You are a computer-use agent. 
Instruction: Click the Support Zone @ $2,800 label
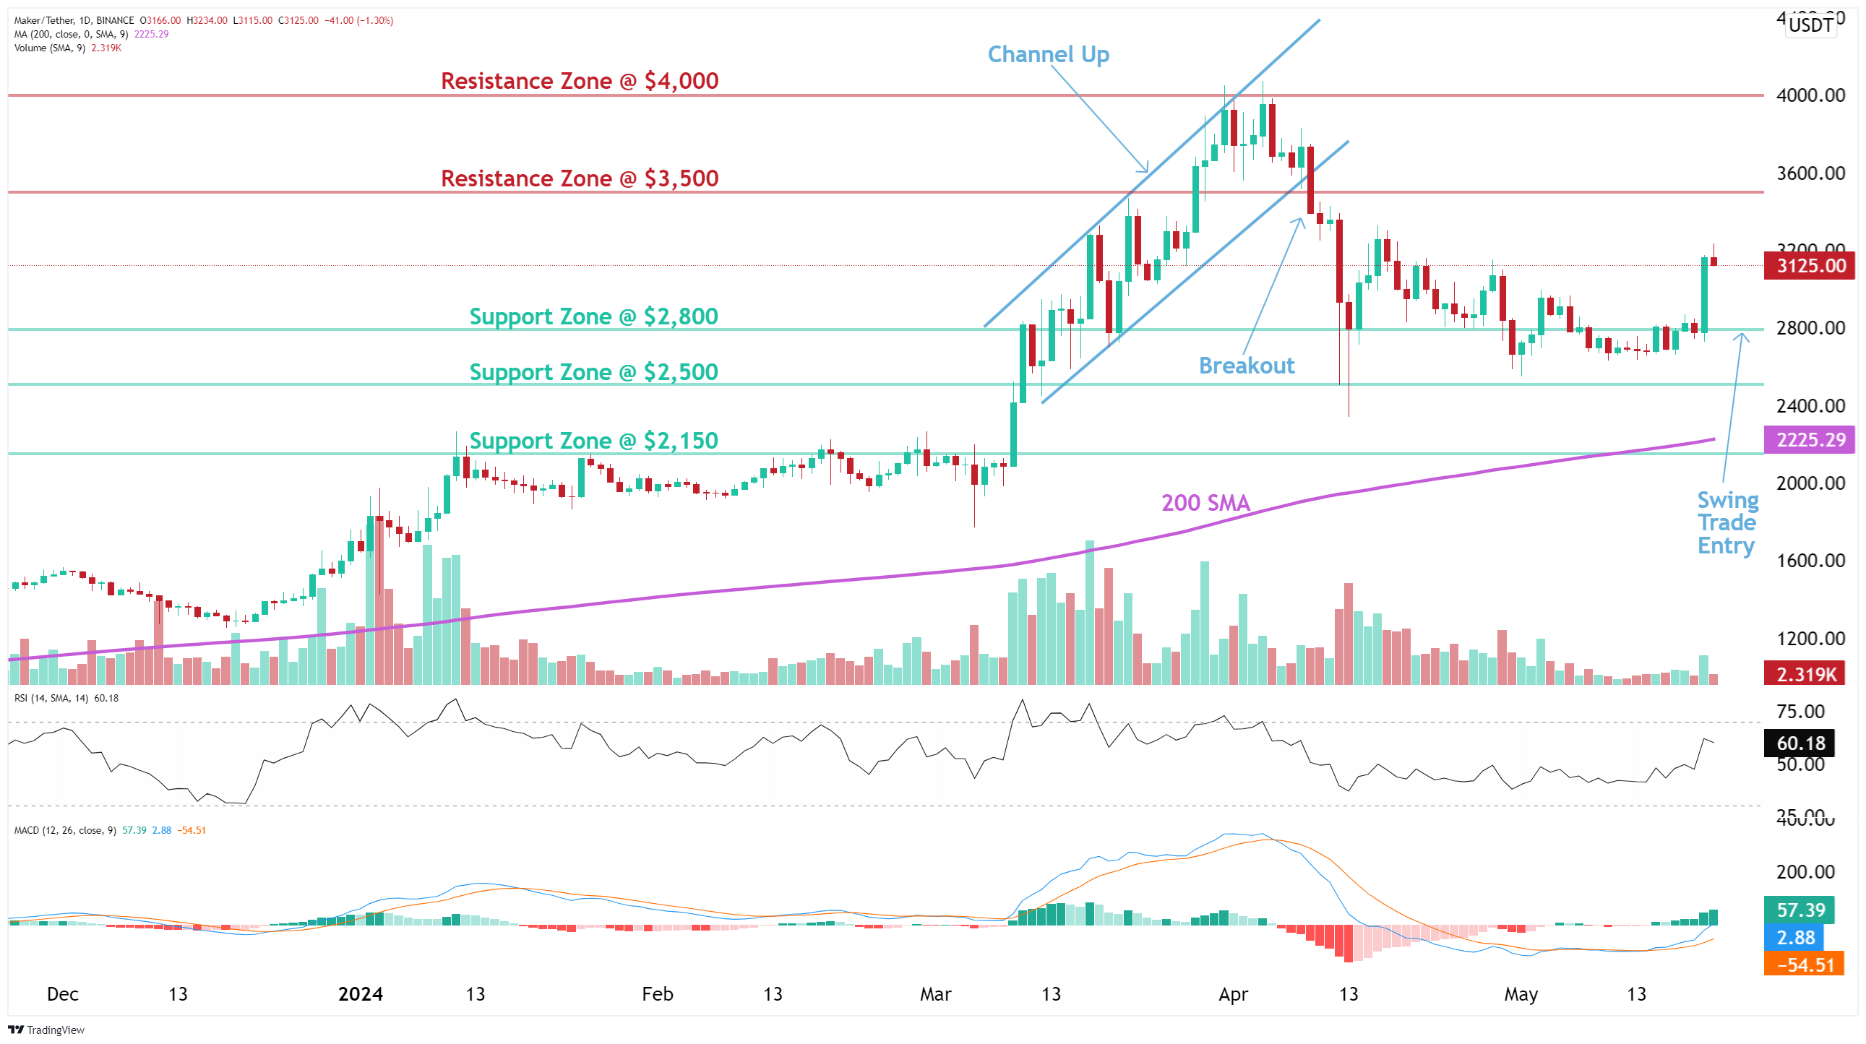[x=594, y=316]
